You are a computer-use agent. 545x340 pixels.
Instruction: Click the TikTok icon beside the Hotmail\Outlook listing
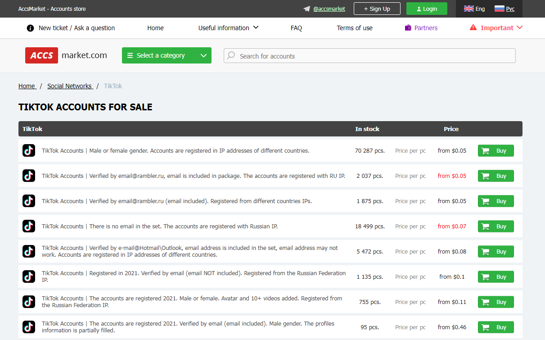tap(29, 251)
